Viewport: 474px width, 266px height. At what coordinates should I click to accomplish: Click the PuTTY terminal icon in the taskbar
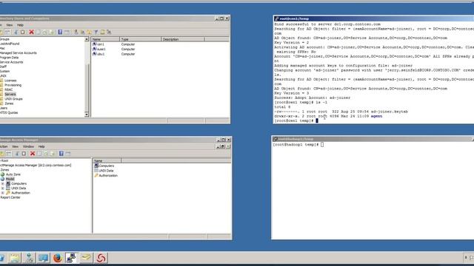(x=72, y=258)
